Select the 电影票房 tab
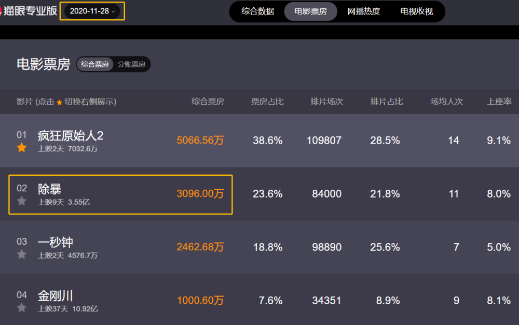 click(x=310, y=11)
